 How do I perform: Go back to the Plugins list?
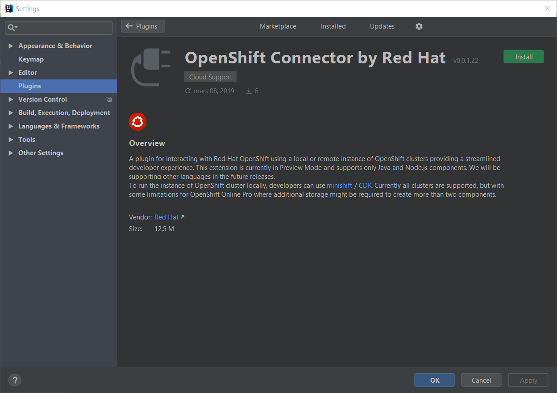point(142,26)
